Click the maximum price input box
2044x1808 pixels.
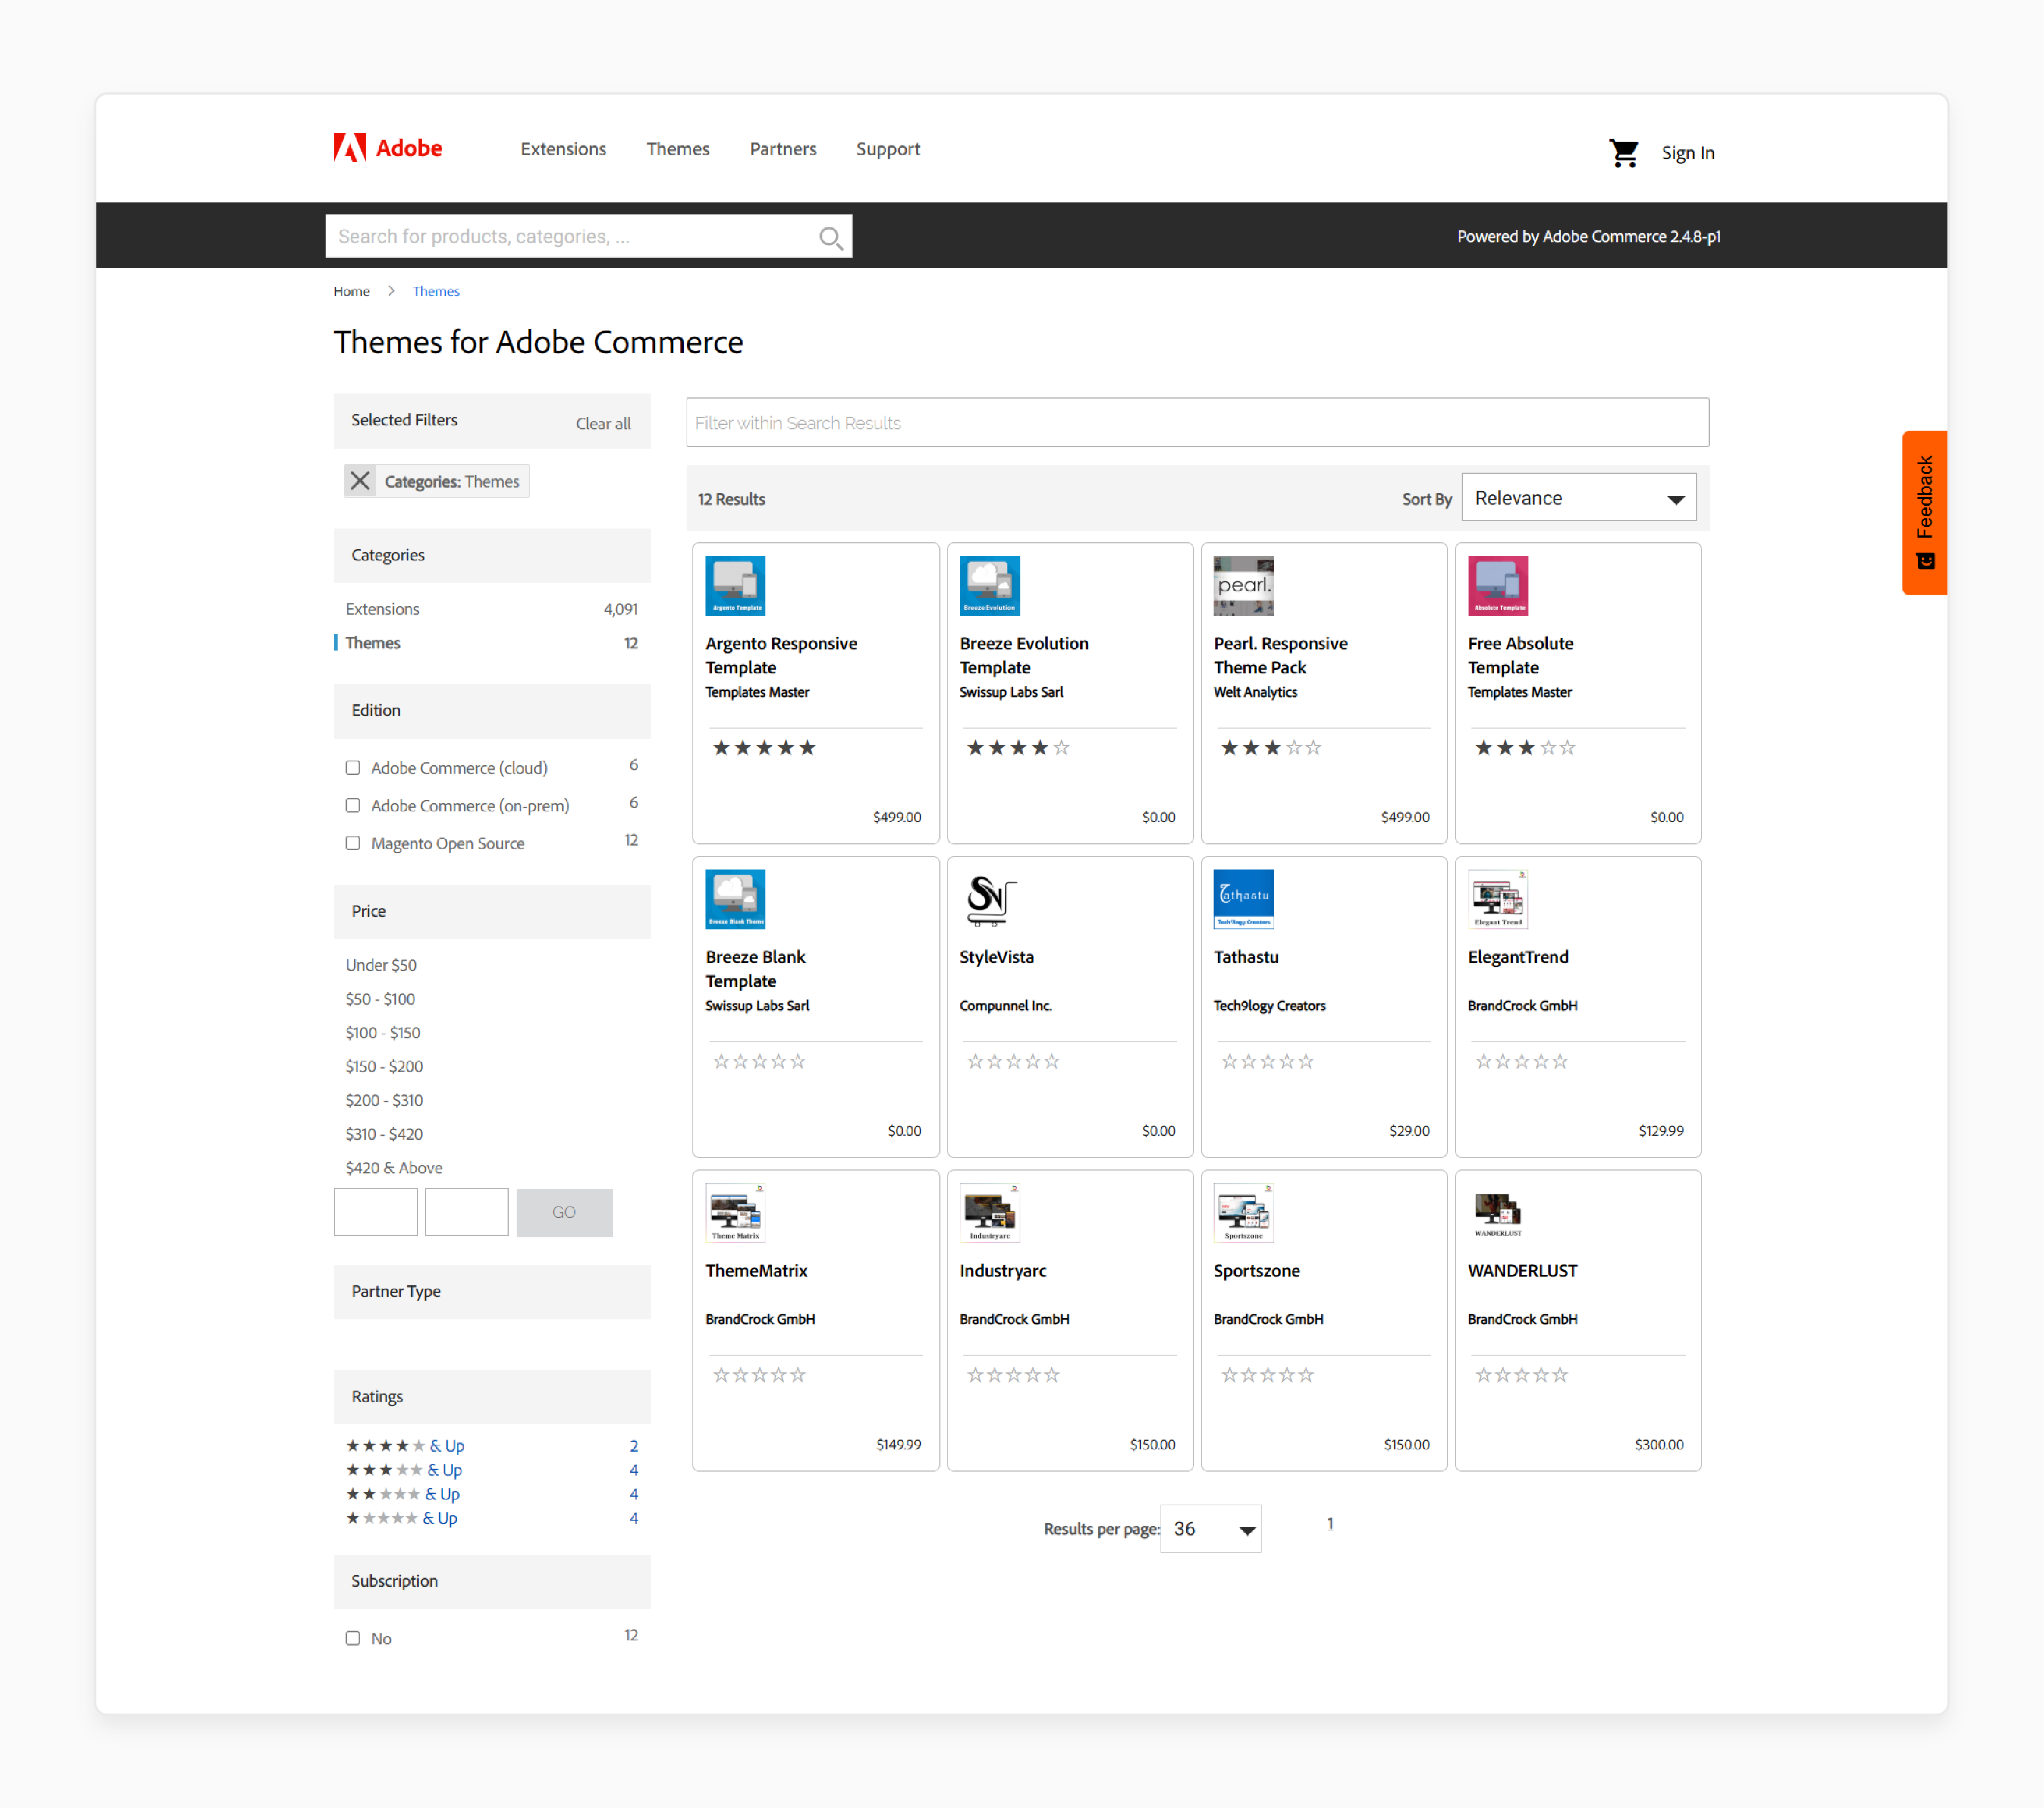click(466, 1212)
